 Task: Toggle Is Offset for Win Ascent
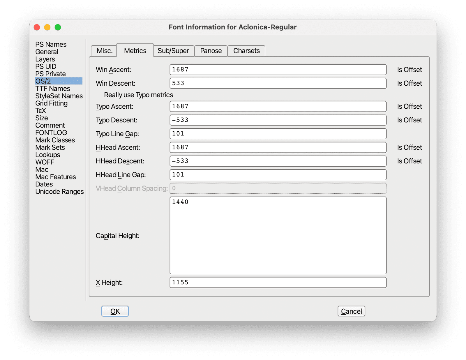[409, 70]
